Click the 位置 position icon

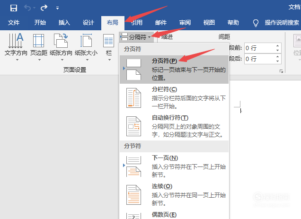(297, 41)
